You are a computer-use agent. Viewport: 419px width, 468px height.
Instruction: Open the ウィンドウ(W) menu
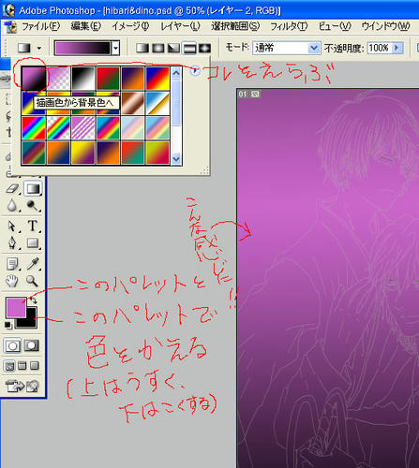pyautogui.click(x=385, y=26)
